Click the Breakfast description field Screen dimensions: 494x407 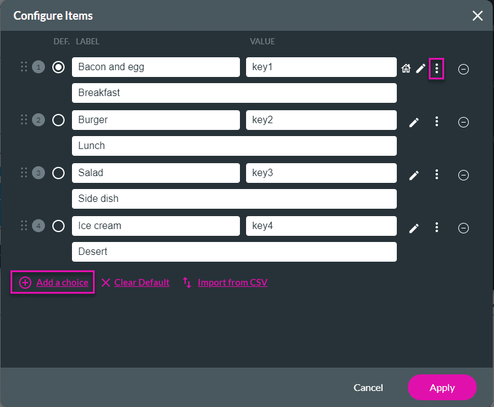(234, 92)
